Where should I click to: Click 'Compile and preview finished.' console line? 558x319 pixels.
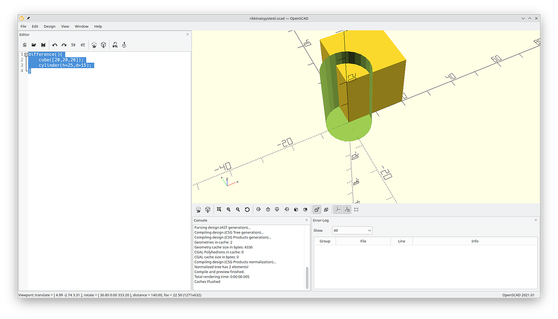tap(219, 272)
